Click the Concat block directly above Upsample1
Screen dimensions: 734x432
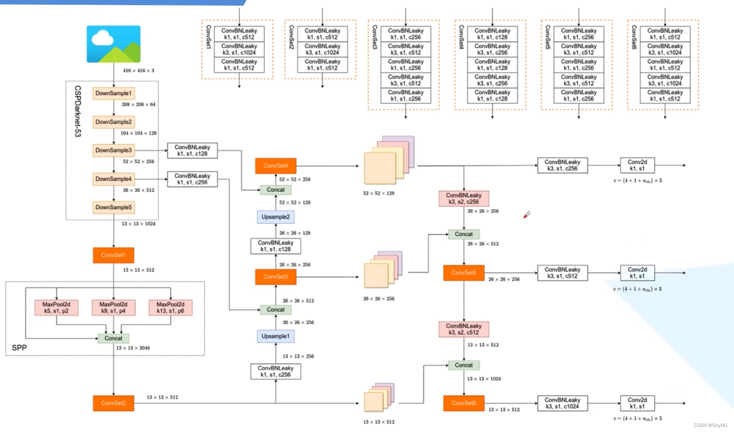(x=276, y=310)
